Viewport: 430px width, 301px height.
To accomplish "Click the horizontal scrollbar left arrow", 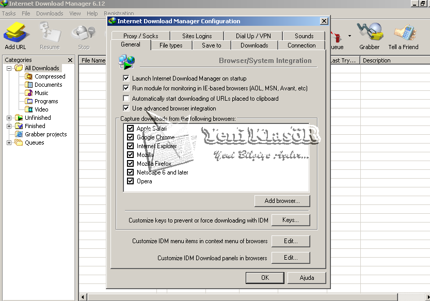I will (x=82, y=297).
